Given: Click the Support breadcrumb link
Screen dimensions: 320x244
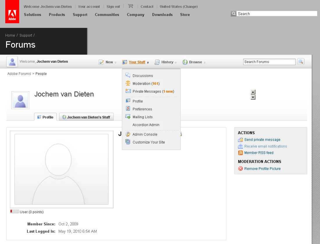Looking at the screenshot, I should (26, 35).
